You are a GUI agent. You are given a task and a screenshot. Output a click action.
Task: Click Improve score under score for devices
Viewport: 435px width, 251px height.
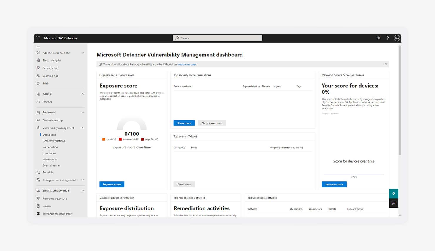coord(334,184)
